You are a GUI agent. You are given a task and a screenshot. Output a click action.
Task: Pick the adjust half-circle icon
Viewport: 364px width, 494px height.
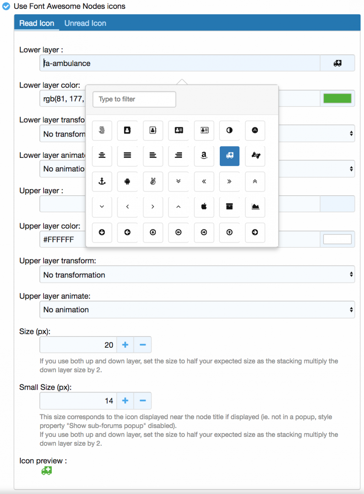229,130
